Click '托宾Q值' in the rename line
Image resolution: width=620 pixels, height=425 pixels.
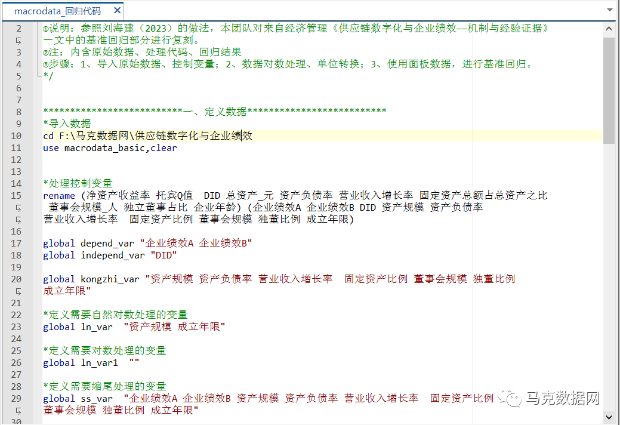[174, 196]
